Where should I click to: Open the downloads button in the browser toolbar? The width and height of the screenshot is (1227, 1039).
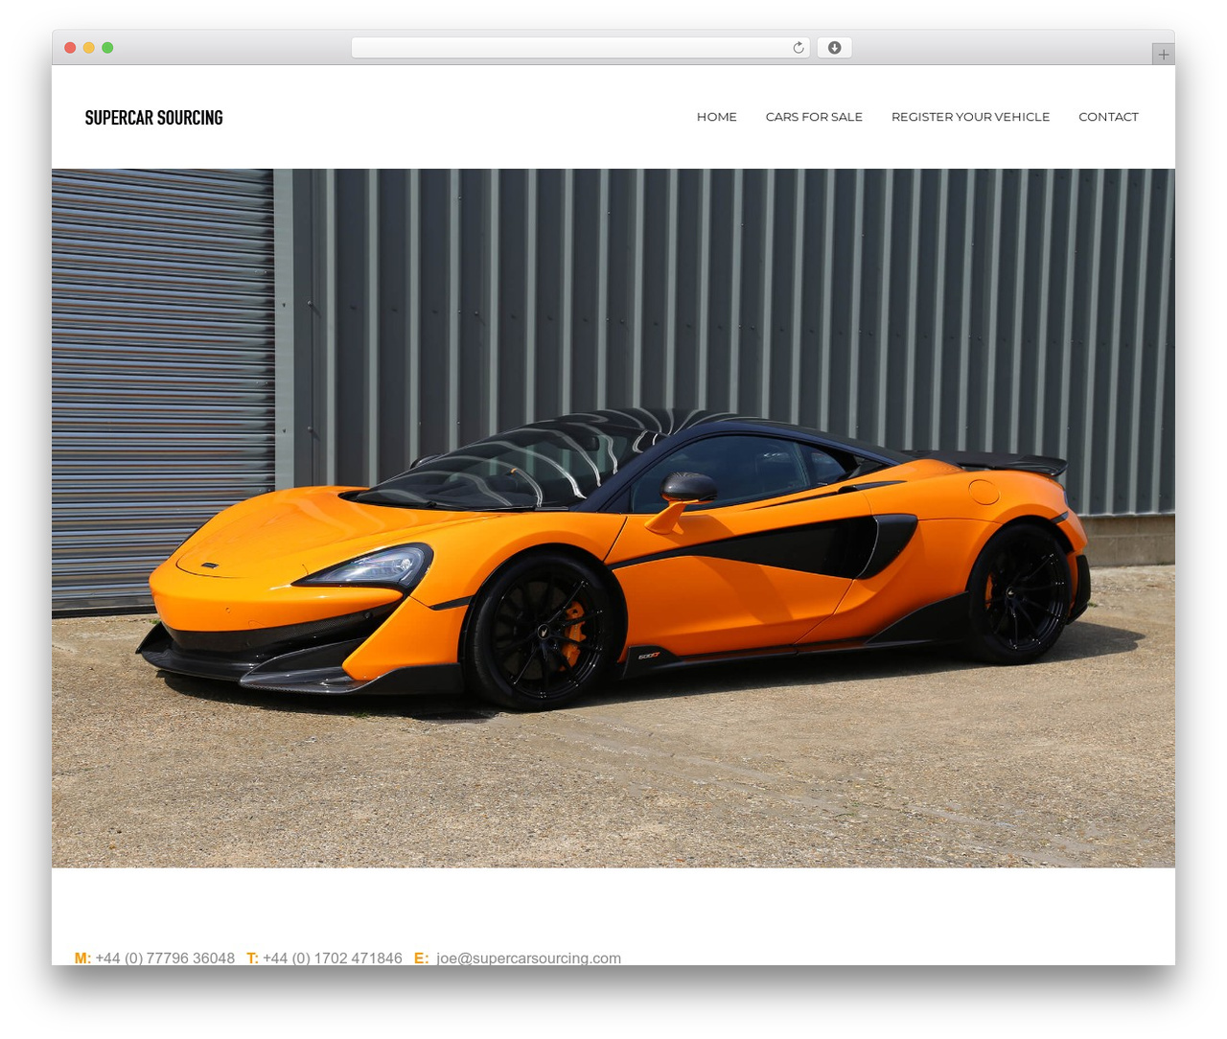[834, 48]
